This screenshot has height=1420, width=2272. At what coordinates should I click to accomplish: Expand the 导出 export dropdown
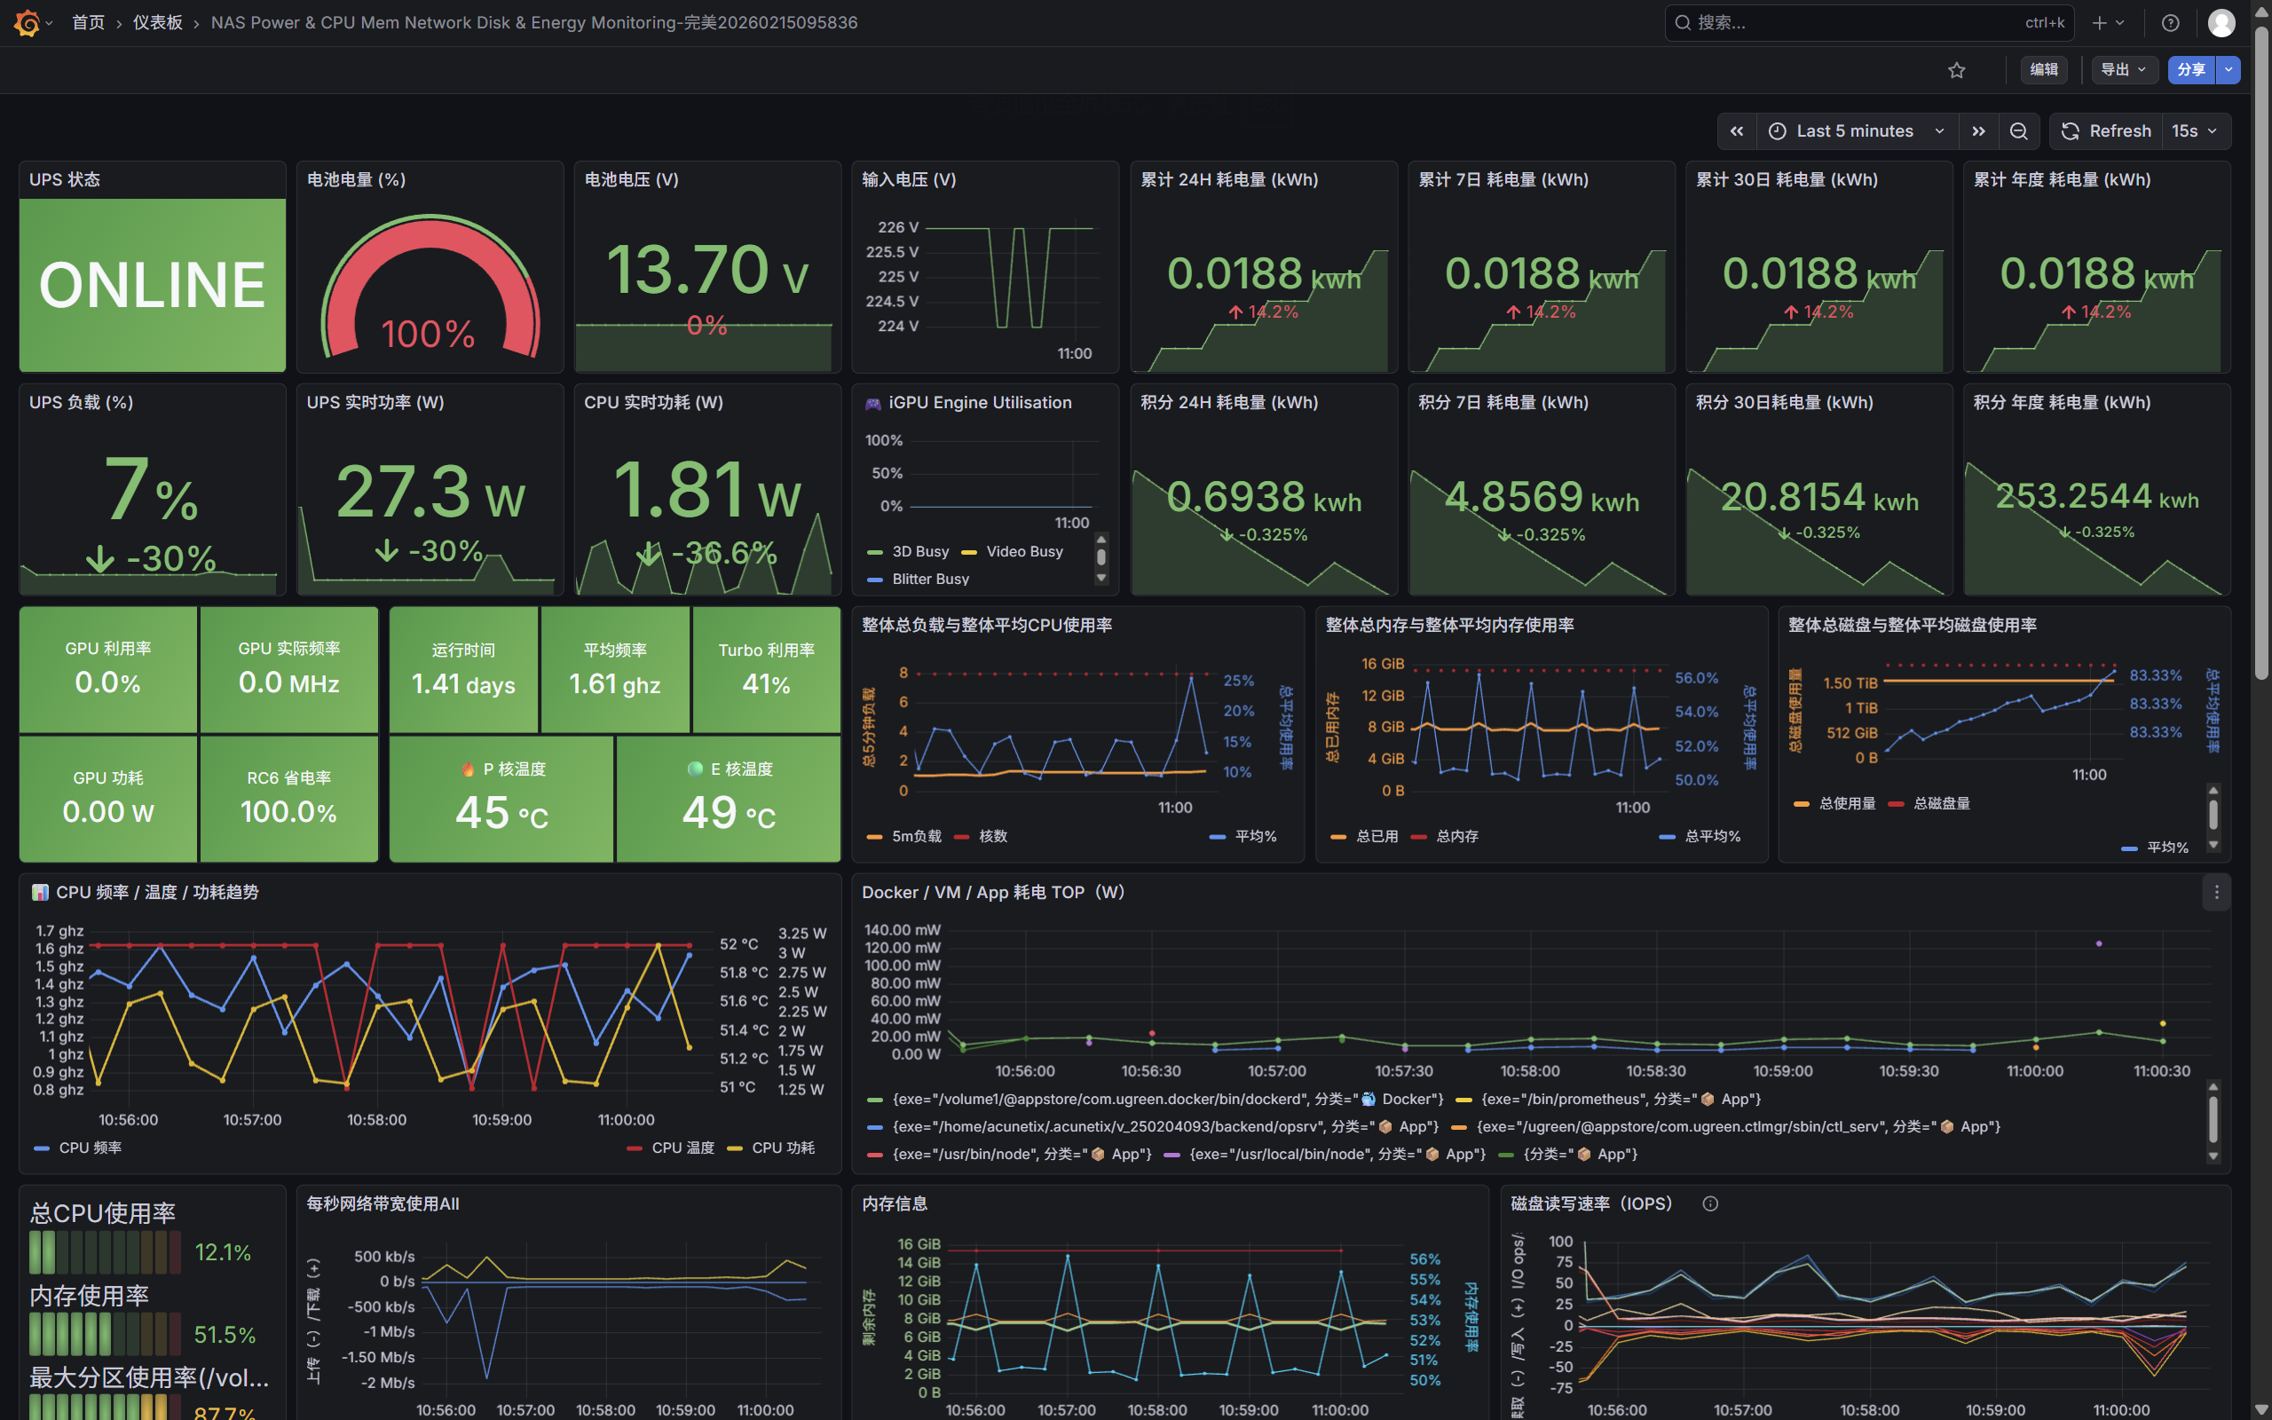pyautogui.click(x=2124, y=69)
